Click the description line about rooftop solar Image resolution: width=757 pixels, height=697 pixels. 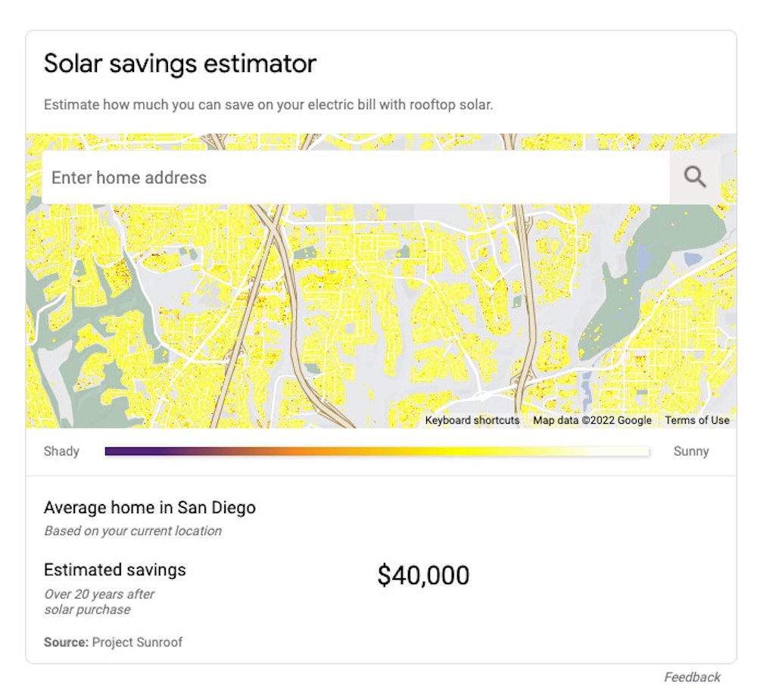pyautogui.click(x=268, y=104)
